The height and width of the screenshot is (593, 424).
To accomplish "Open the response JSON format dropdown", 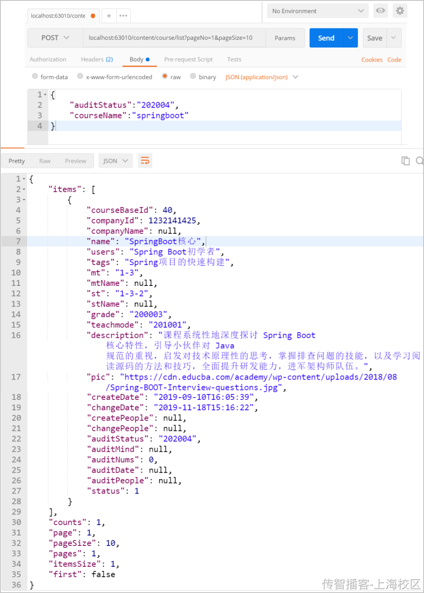I will tap(115, 161).
